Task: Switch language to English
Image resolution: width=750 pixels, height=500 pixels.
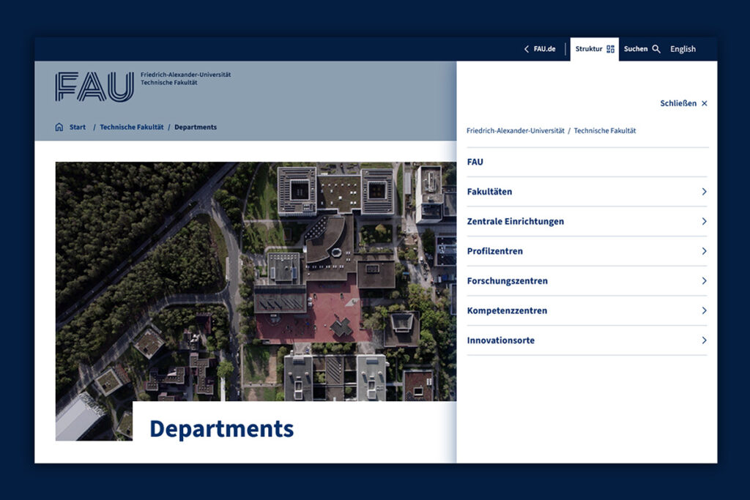Action: (x=683, y=49)
